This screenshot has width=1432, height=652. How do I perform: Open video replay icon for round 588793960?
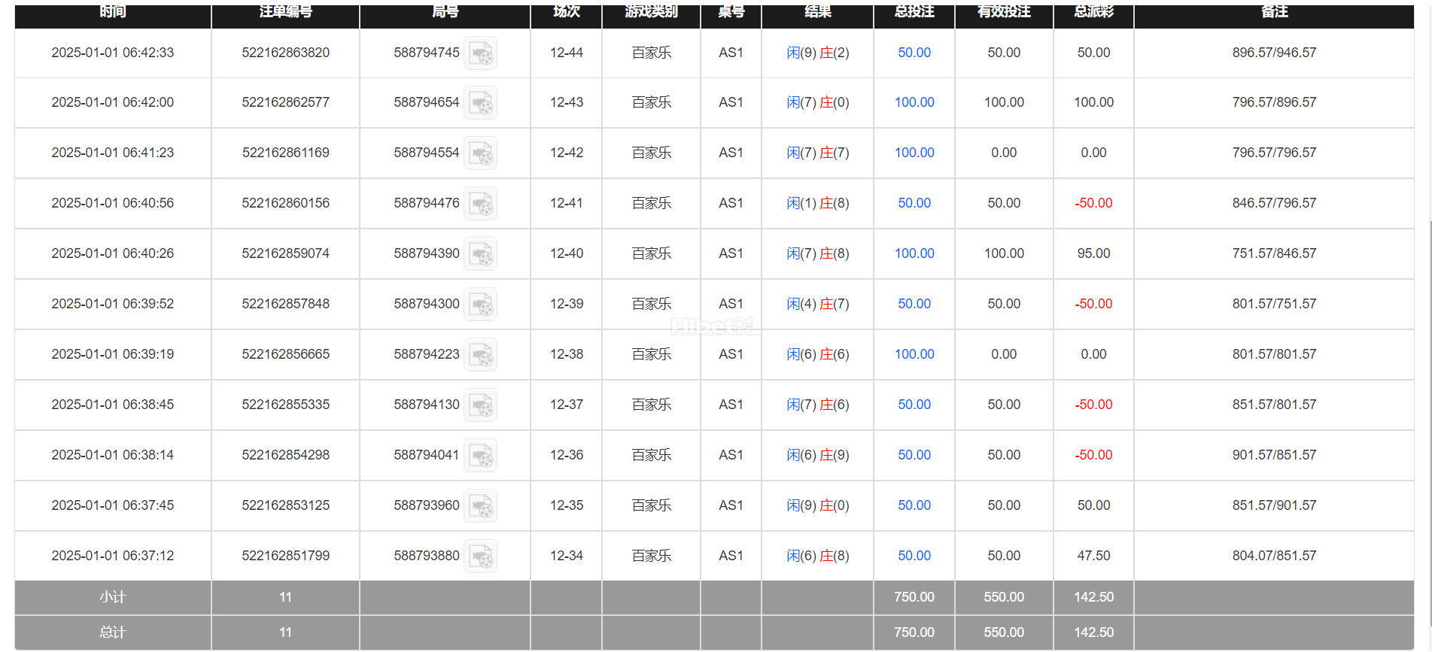480,506
